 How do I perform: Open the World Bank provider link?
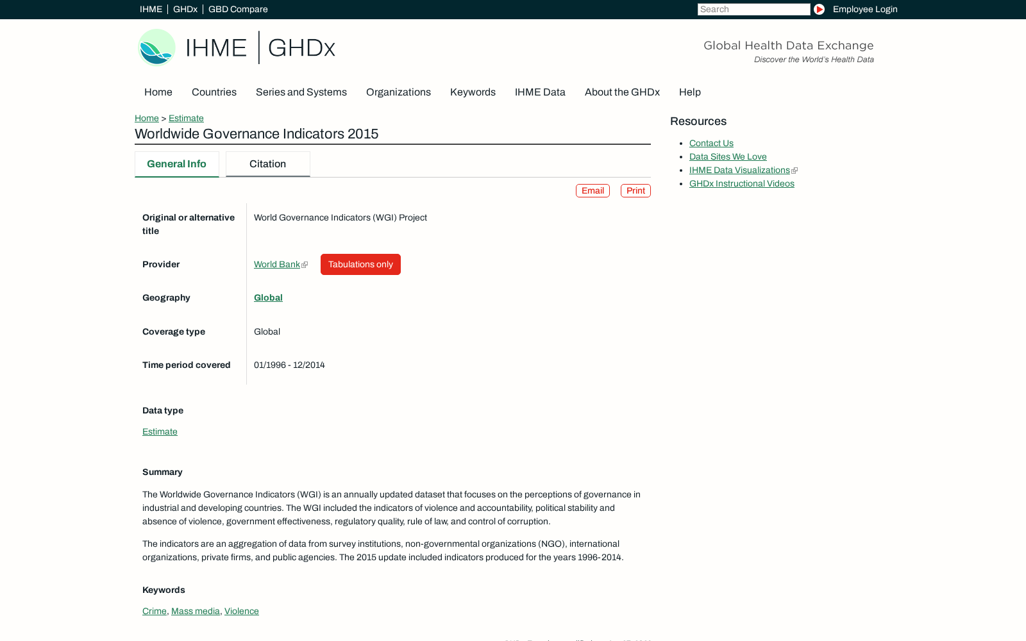click(277, 265)
